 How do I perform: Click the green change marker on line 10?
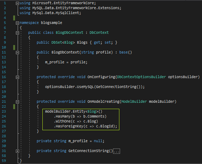pyautogui.click(x=14, y=48)
